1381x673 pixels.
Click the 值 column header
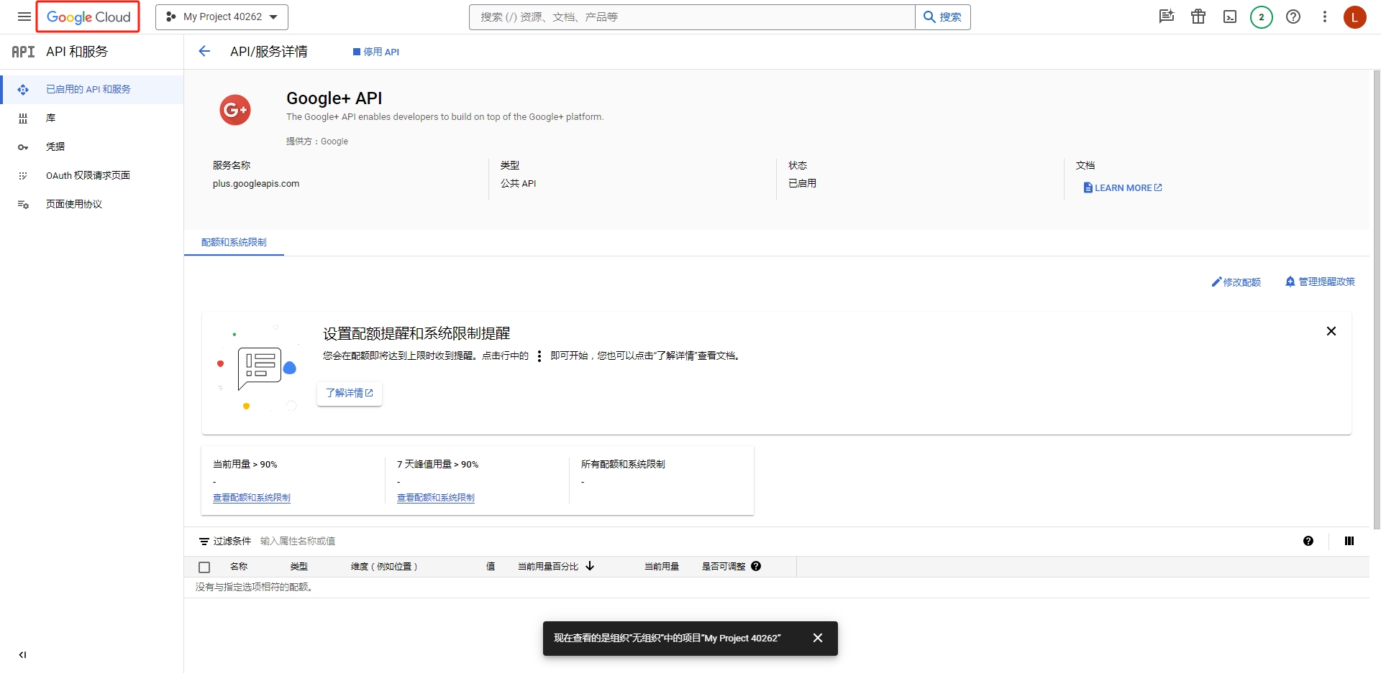pyautogui.click(x=491, y=567)
